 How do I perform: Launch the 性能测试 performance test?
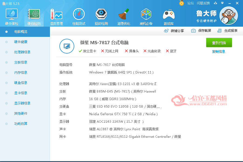(79, 17)
